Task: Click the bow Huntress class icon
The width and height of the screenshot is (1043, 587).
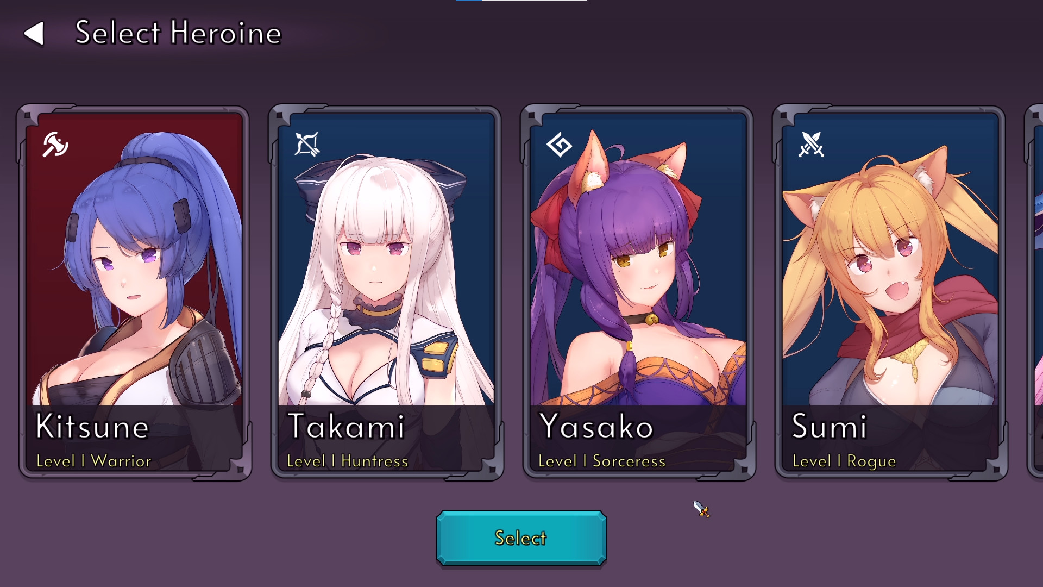Action: tap(307, 145)
